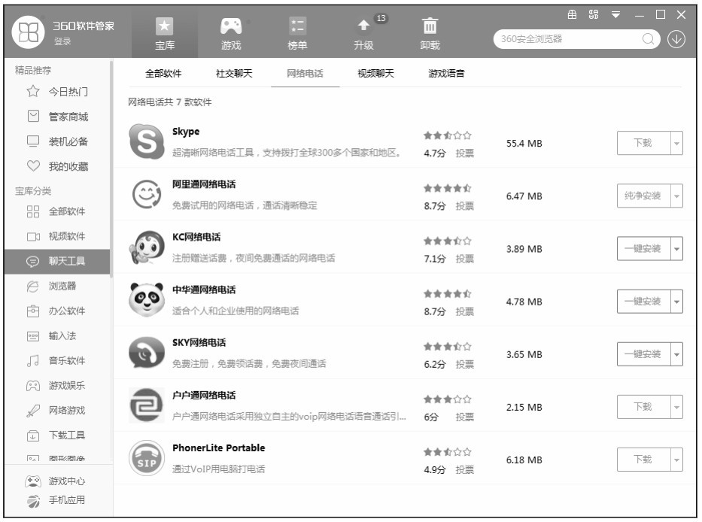
Task: Switch to the 游戏语音 tab
Action: (x=446, y=74)
